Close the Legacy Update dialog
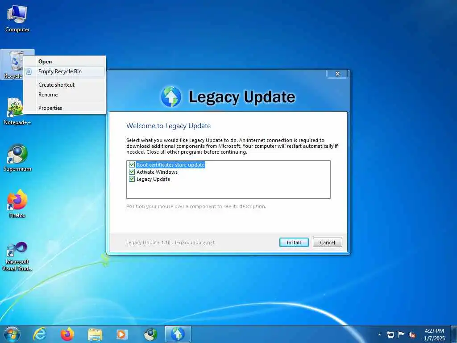 [337, 74]
